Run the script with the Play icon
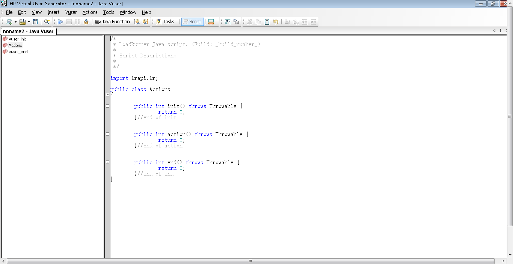The width and height of the screenshot is (513, 264). tap(60, 22)
